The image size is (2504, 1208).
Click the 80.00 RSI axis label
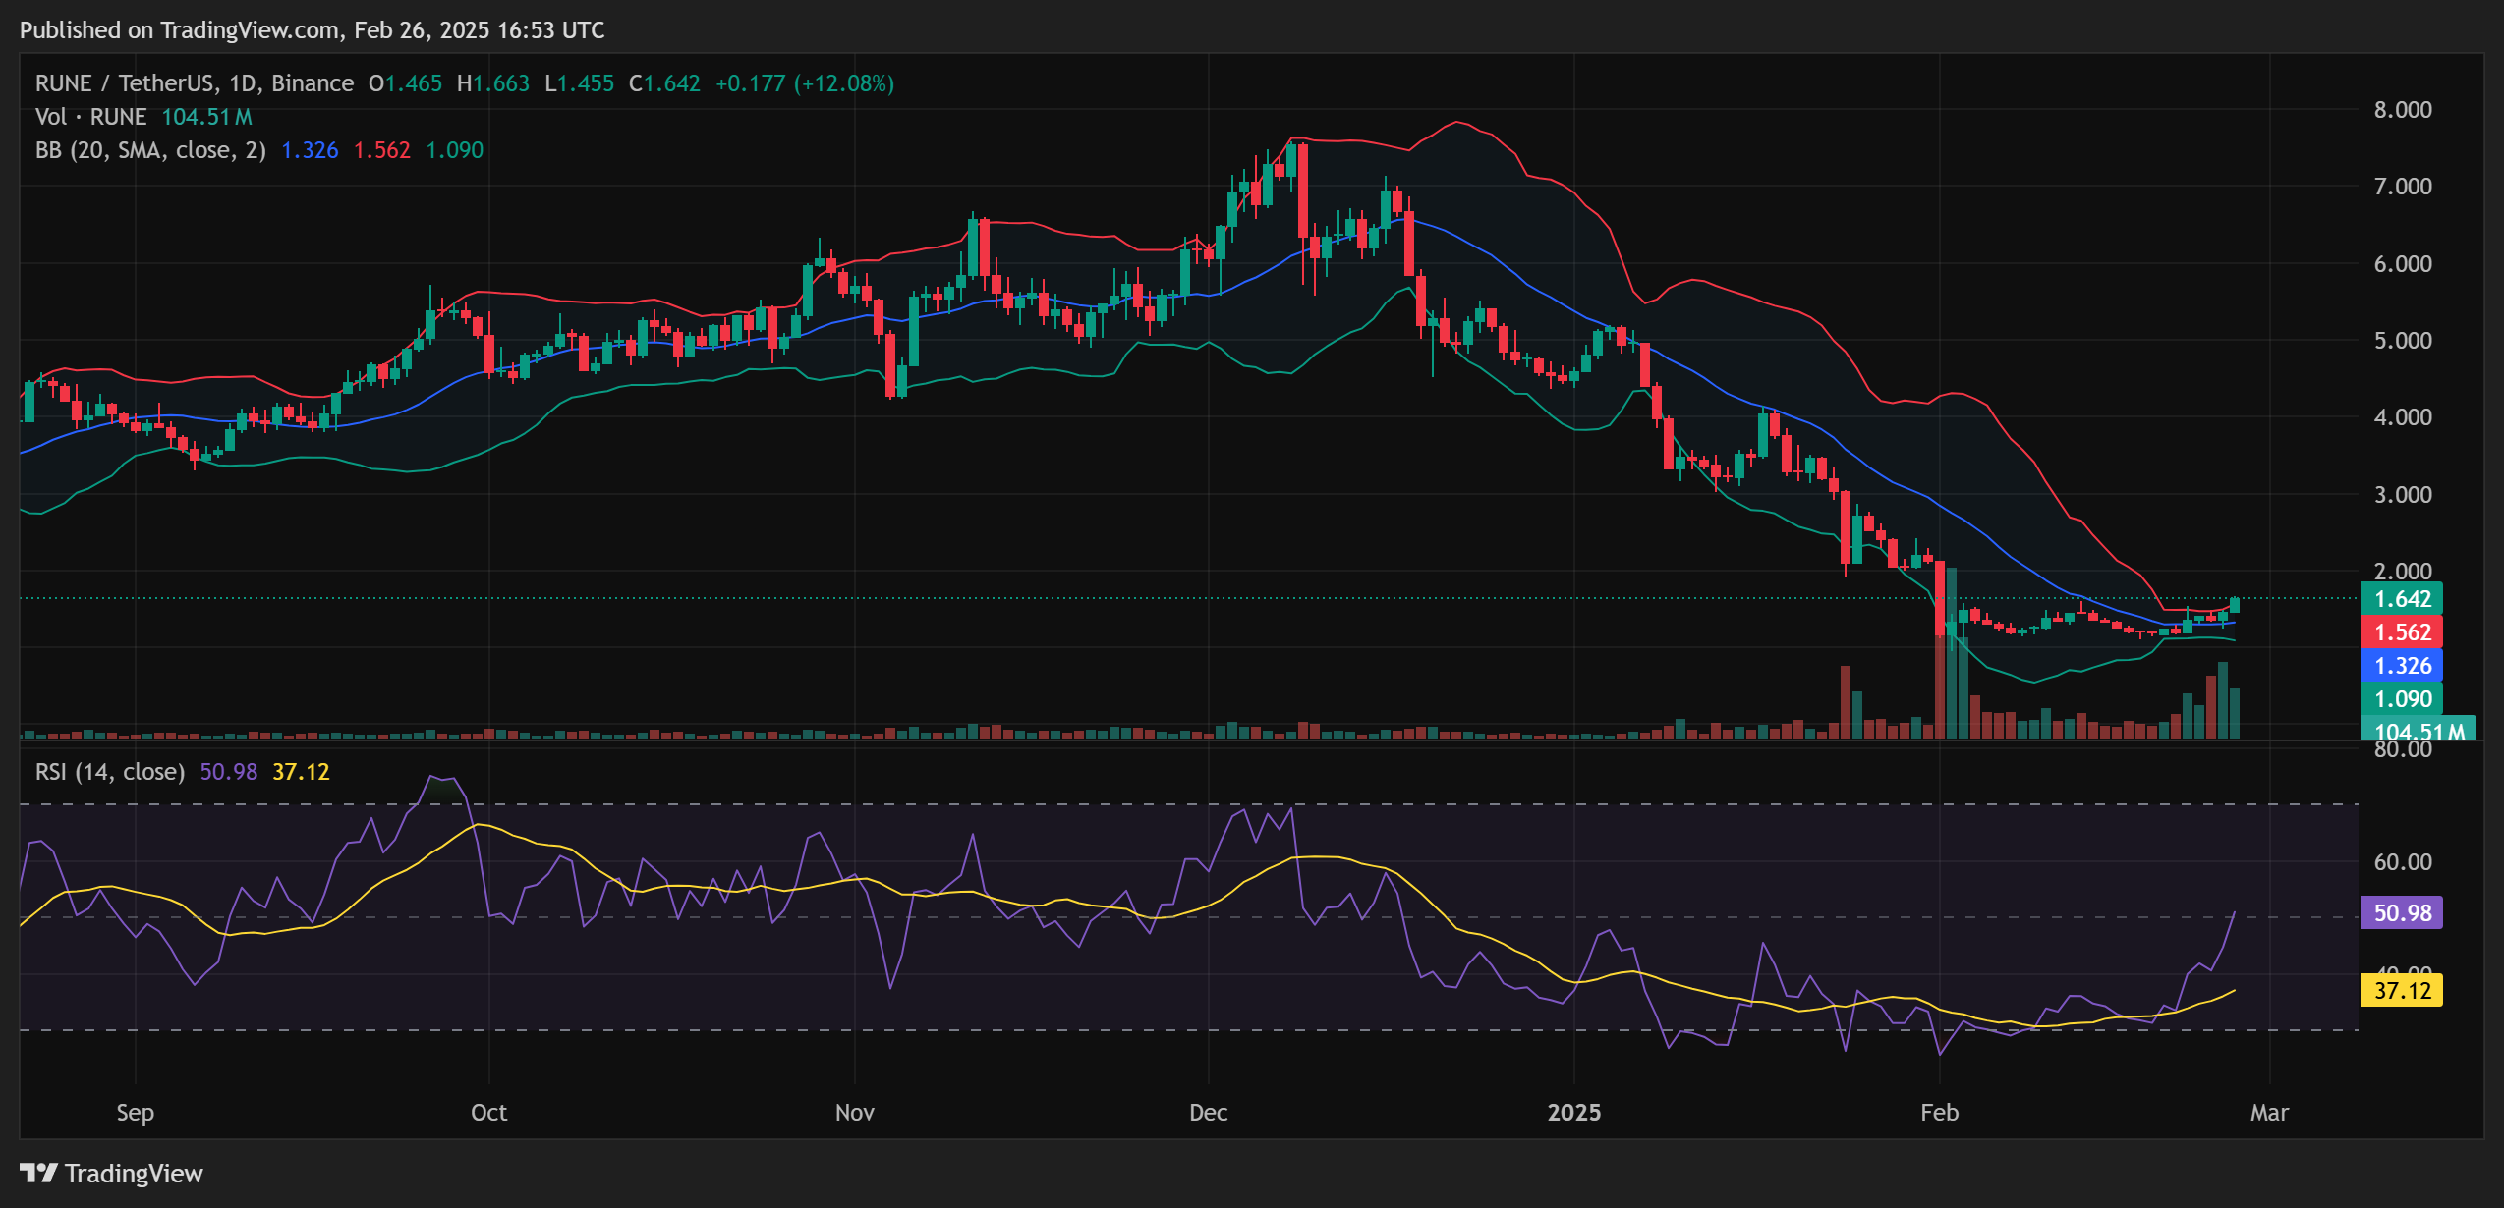coord(2403,750)
